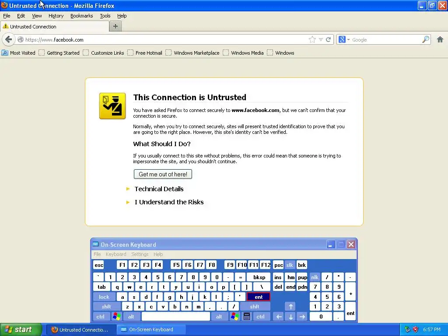The image size is (448, 336).
Task: Open the Windows start menu
Action: point(21,329)
